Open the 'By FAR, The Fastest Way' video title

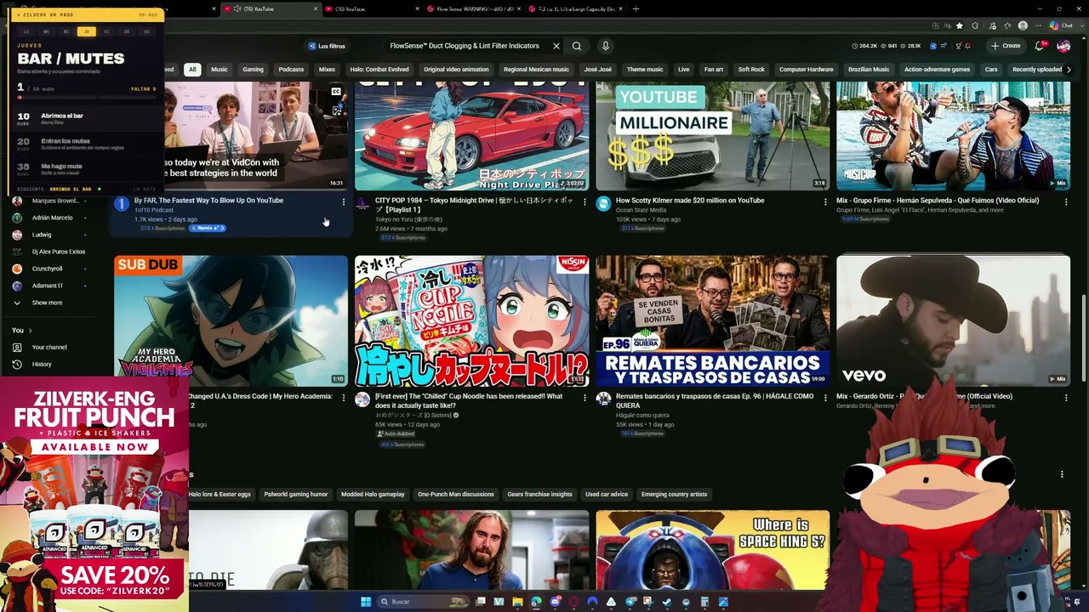[x=208, y=201]
